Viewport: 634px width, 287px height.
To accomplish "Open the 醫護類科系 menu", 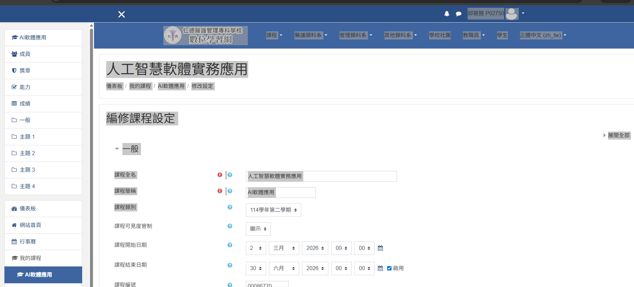I will click(311, 35).
